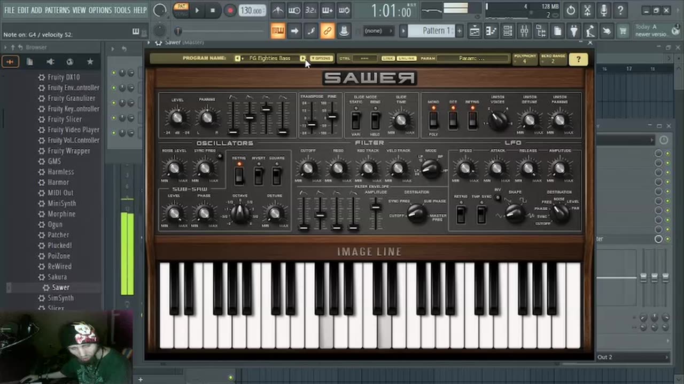Viewport: 684px width, 384px height.
Task: Open the plugin picker plug icon
Action: [573, 31]
